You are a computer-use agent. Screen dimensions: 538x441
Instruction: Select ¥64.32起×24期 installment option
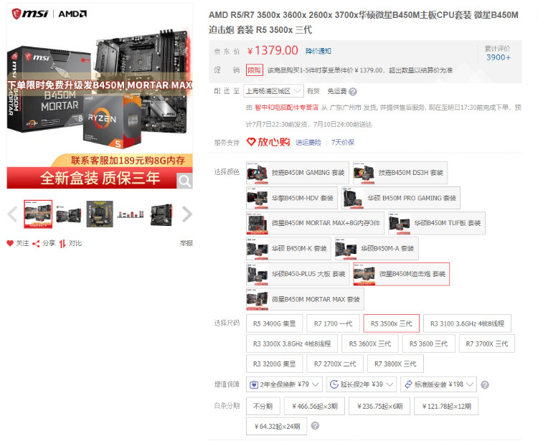pyautogui.click(x=277, y=426)
